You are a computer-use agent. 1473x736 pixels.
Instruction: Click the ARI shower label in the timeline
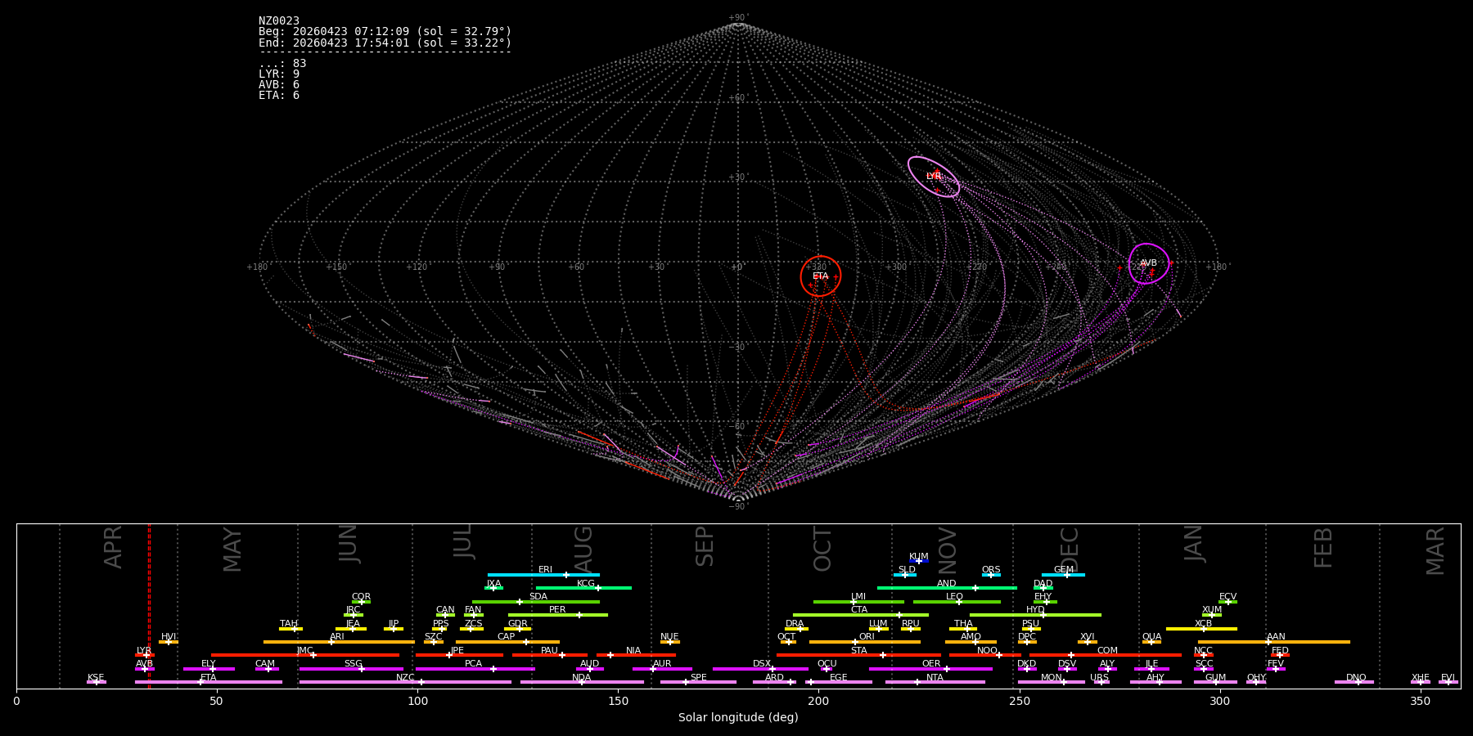pos(337,637)
